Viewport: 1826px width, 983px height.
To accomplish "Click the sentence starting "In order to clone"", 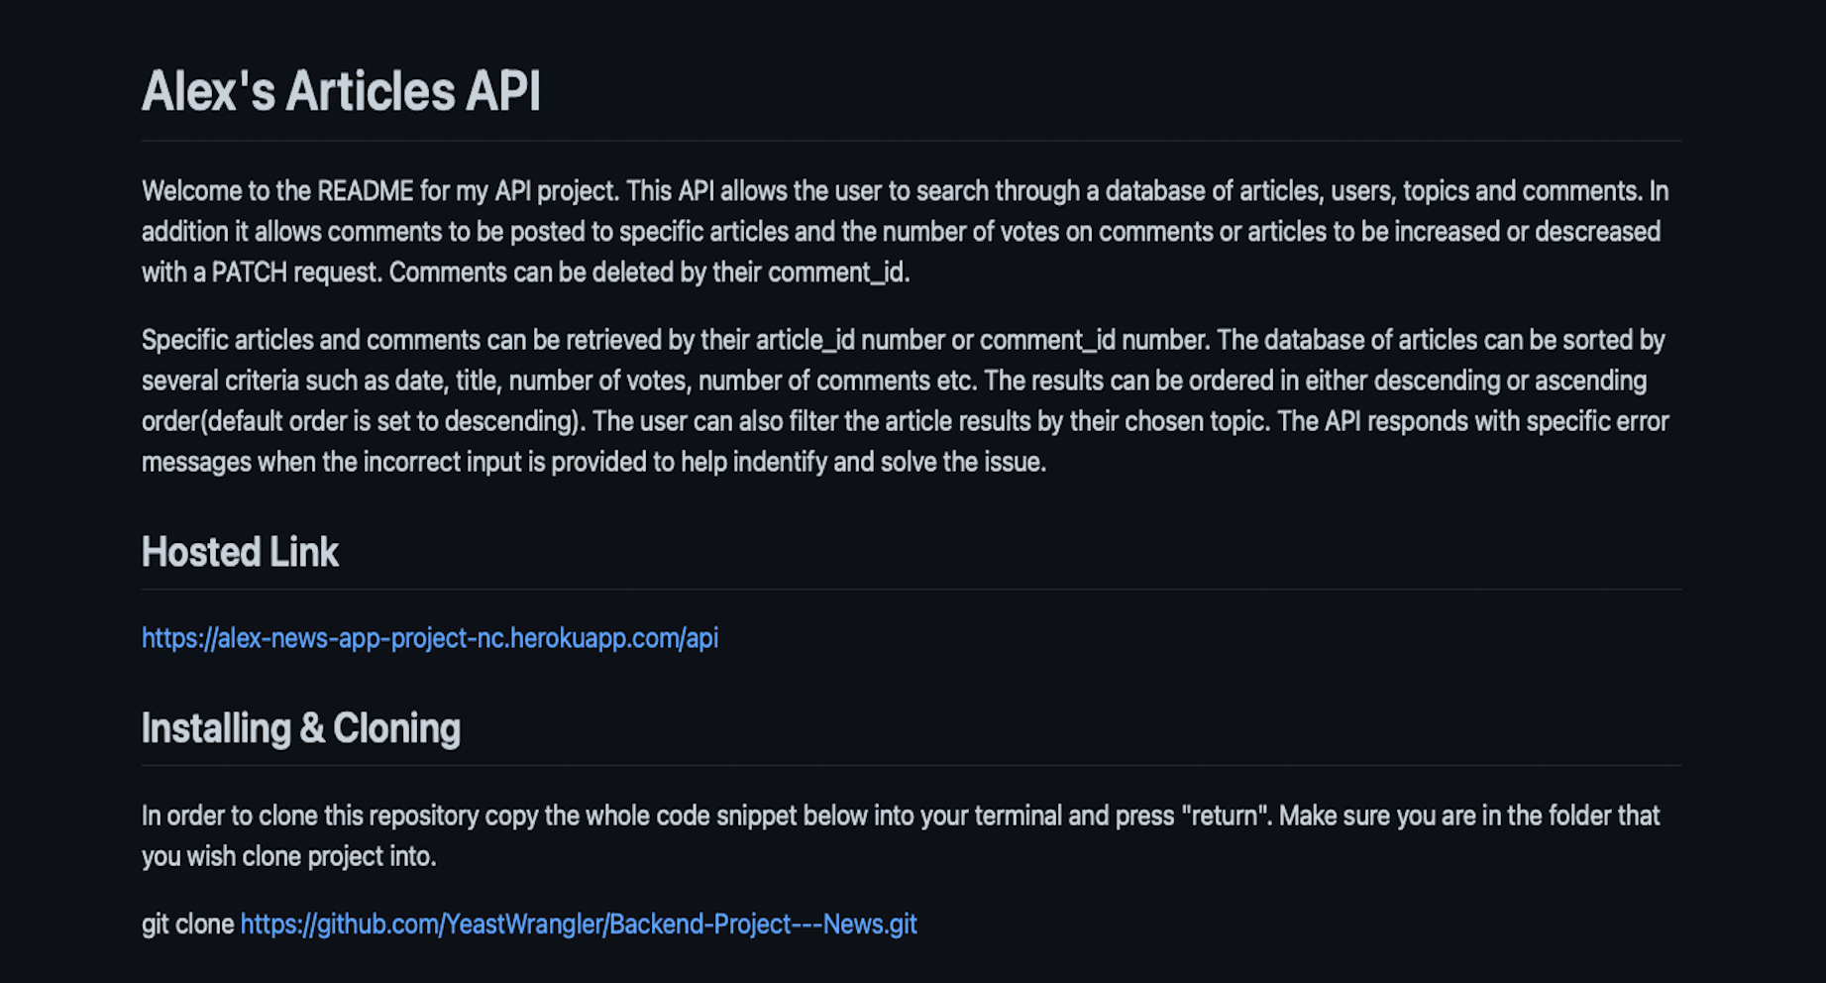I will [x=706, y=816].
